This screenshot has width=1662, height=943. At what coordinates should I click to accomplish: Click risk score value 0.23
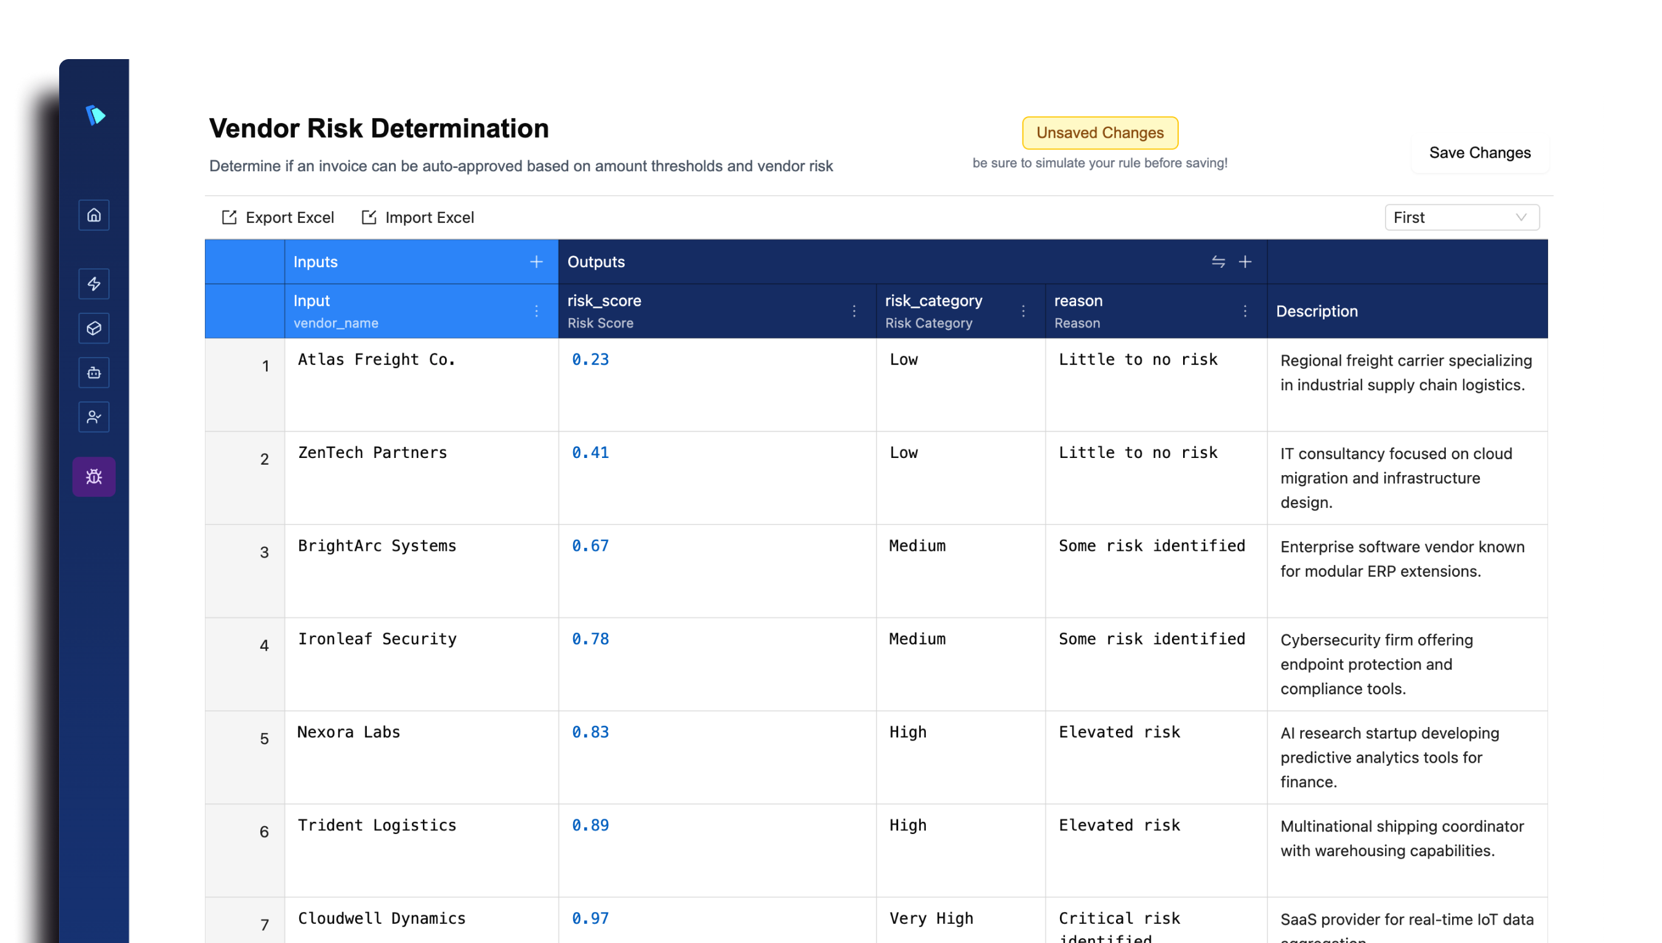[x=590, y=359]
